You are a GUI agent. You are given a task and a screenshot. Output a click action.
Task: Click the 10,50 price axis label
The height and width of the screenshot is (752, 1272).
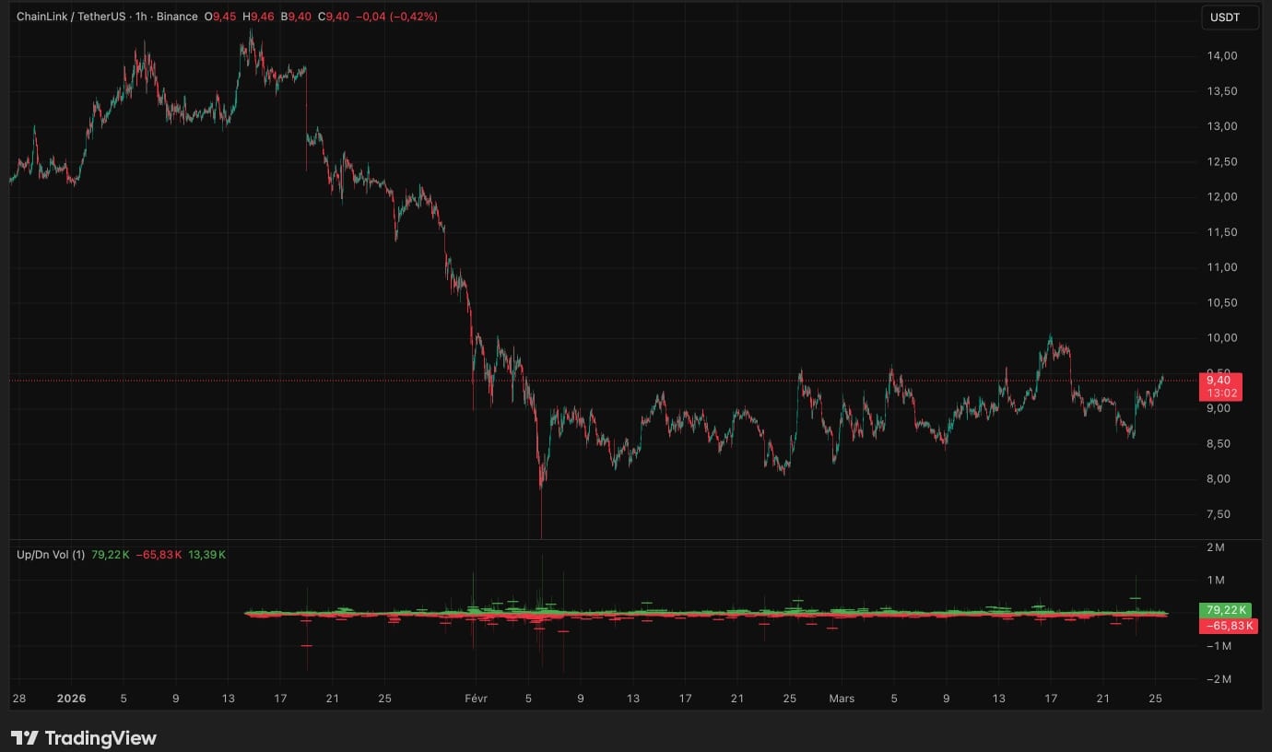(1221, 302)
